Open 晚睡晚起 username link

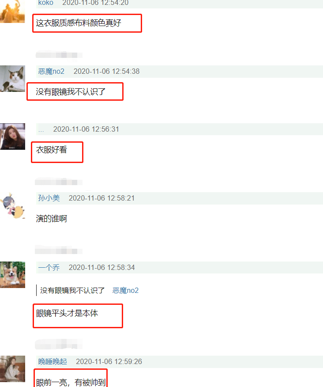coord(52,361)
